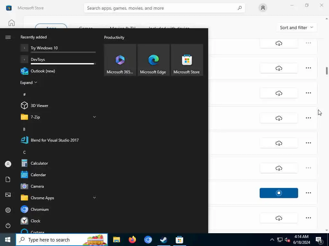This screenshot has width=329, height=246.
Task: Click download button directly above the stop button
Action: [279, 168]
